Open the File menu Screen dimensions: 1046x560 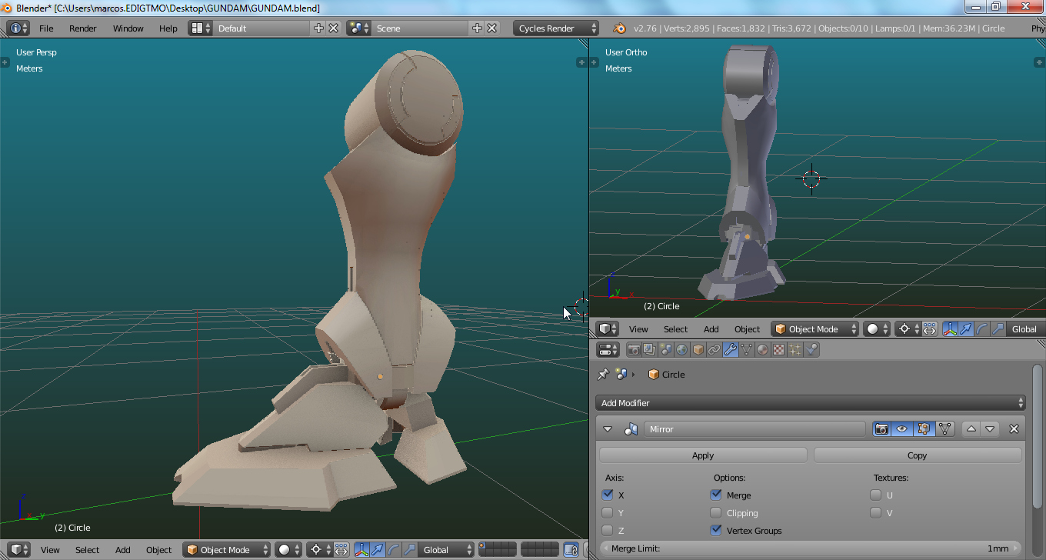[46, 28]
